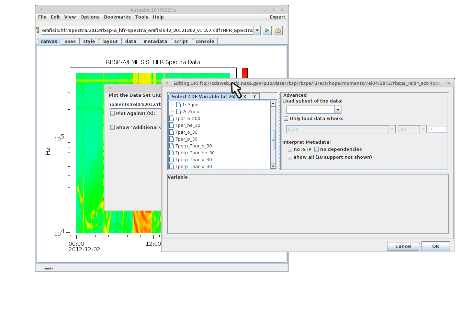462x314 pixels.
Task: Click scroll-down arrow in variable list
Action: (x=273, y=166)
